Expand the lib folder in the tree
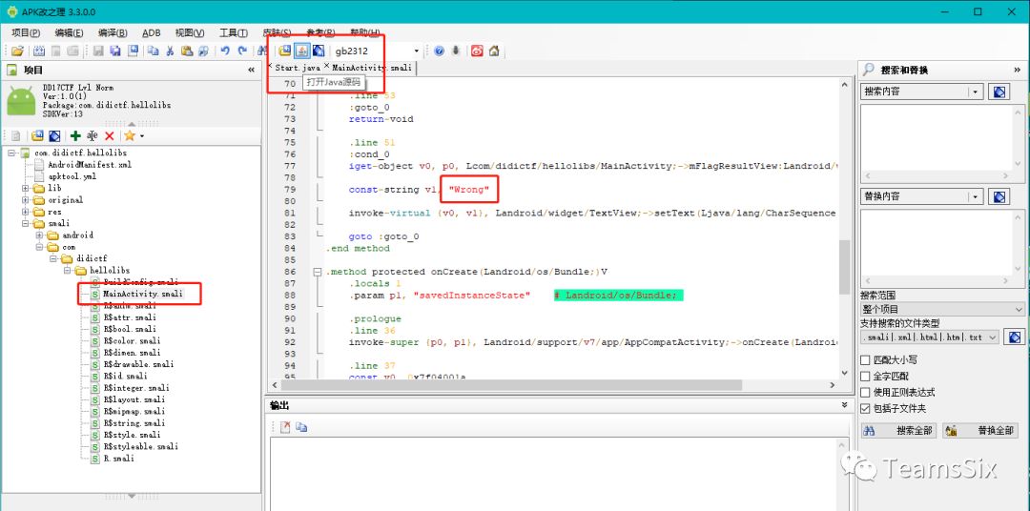Screen dimensions: 1030x511 27,188
